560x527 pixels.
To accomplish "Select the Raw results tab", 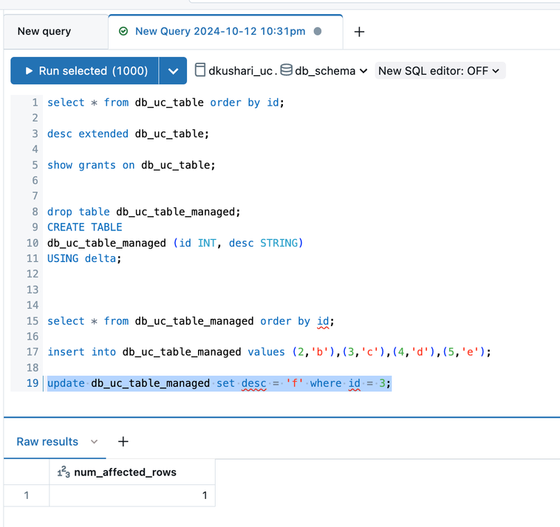I will pos(47,441).
